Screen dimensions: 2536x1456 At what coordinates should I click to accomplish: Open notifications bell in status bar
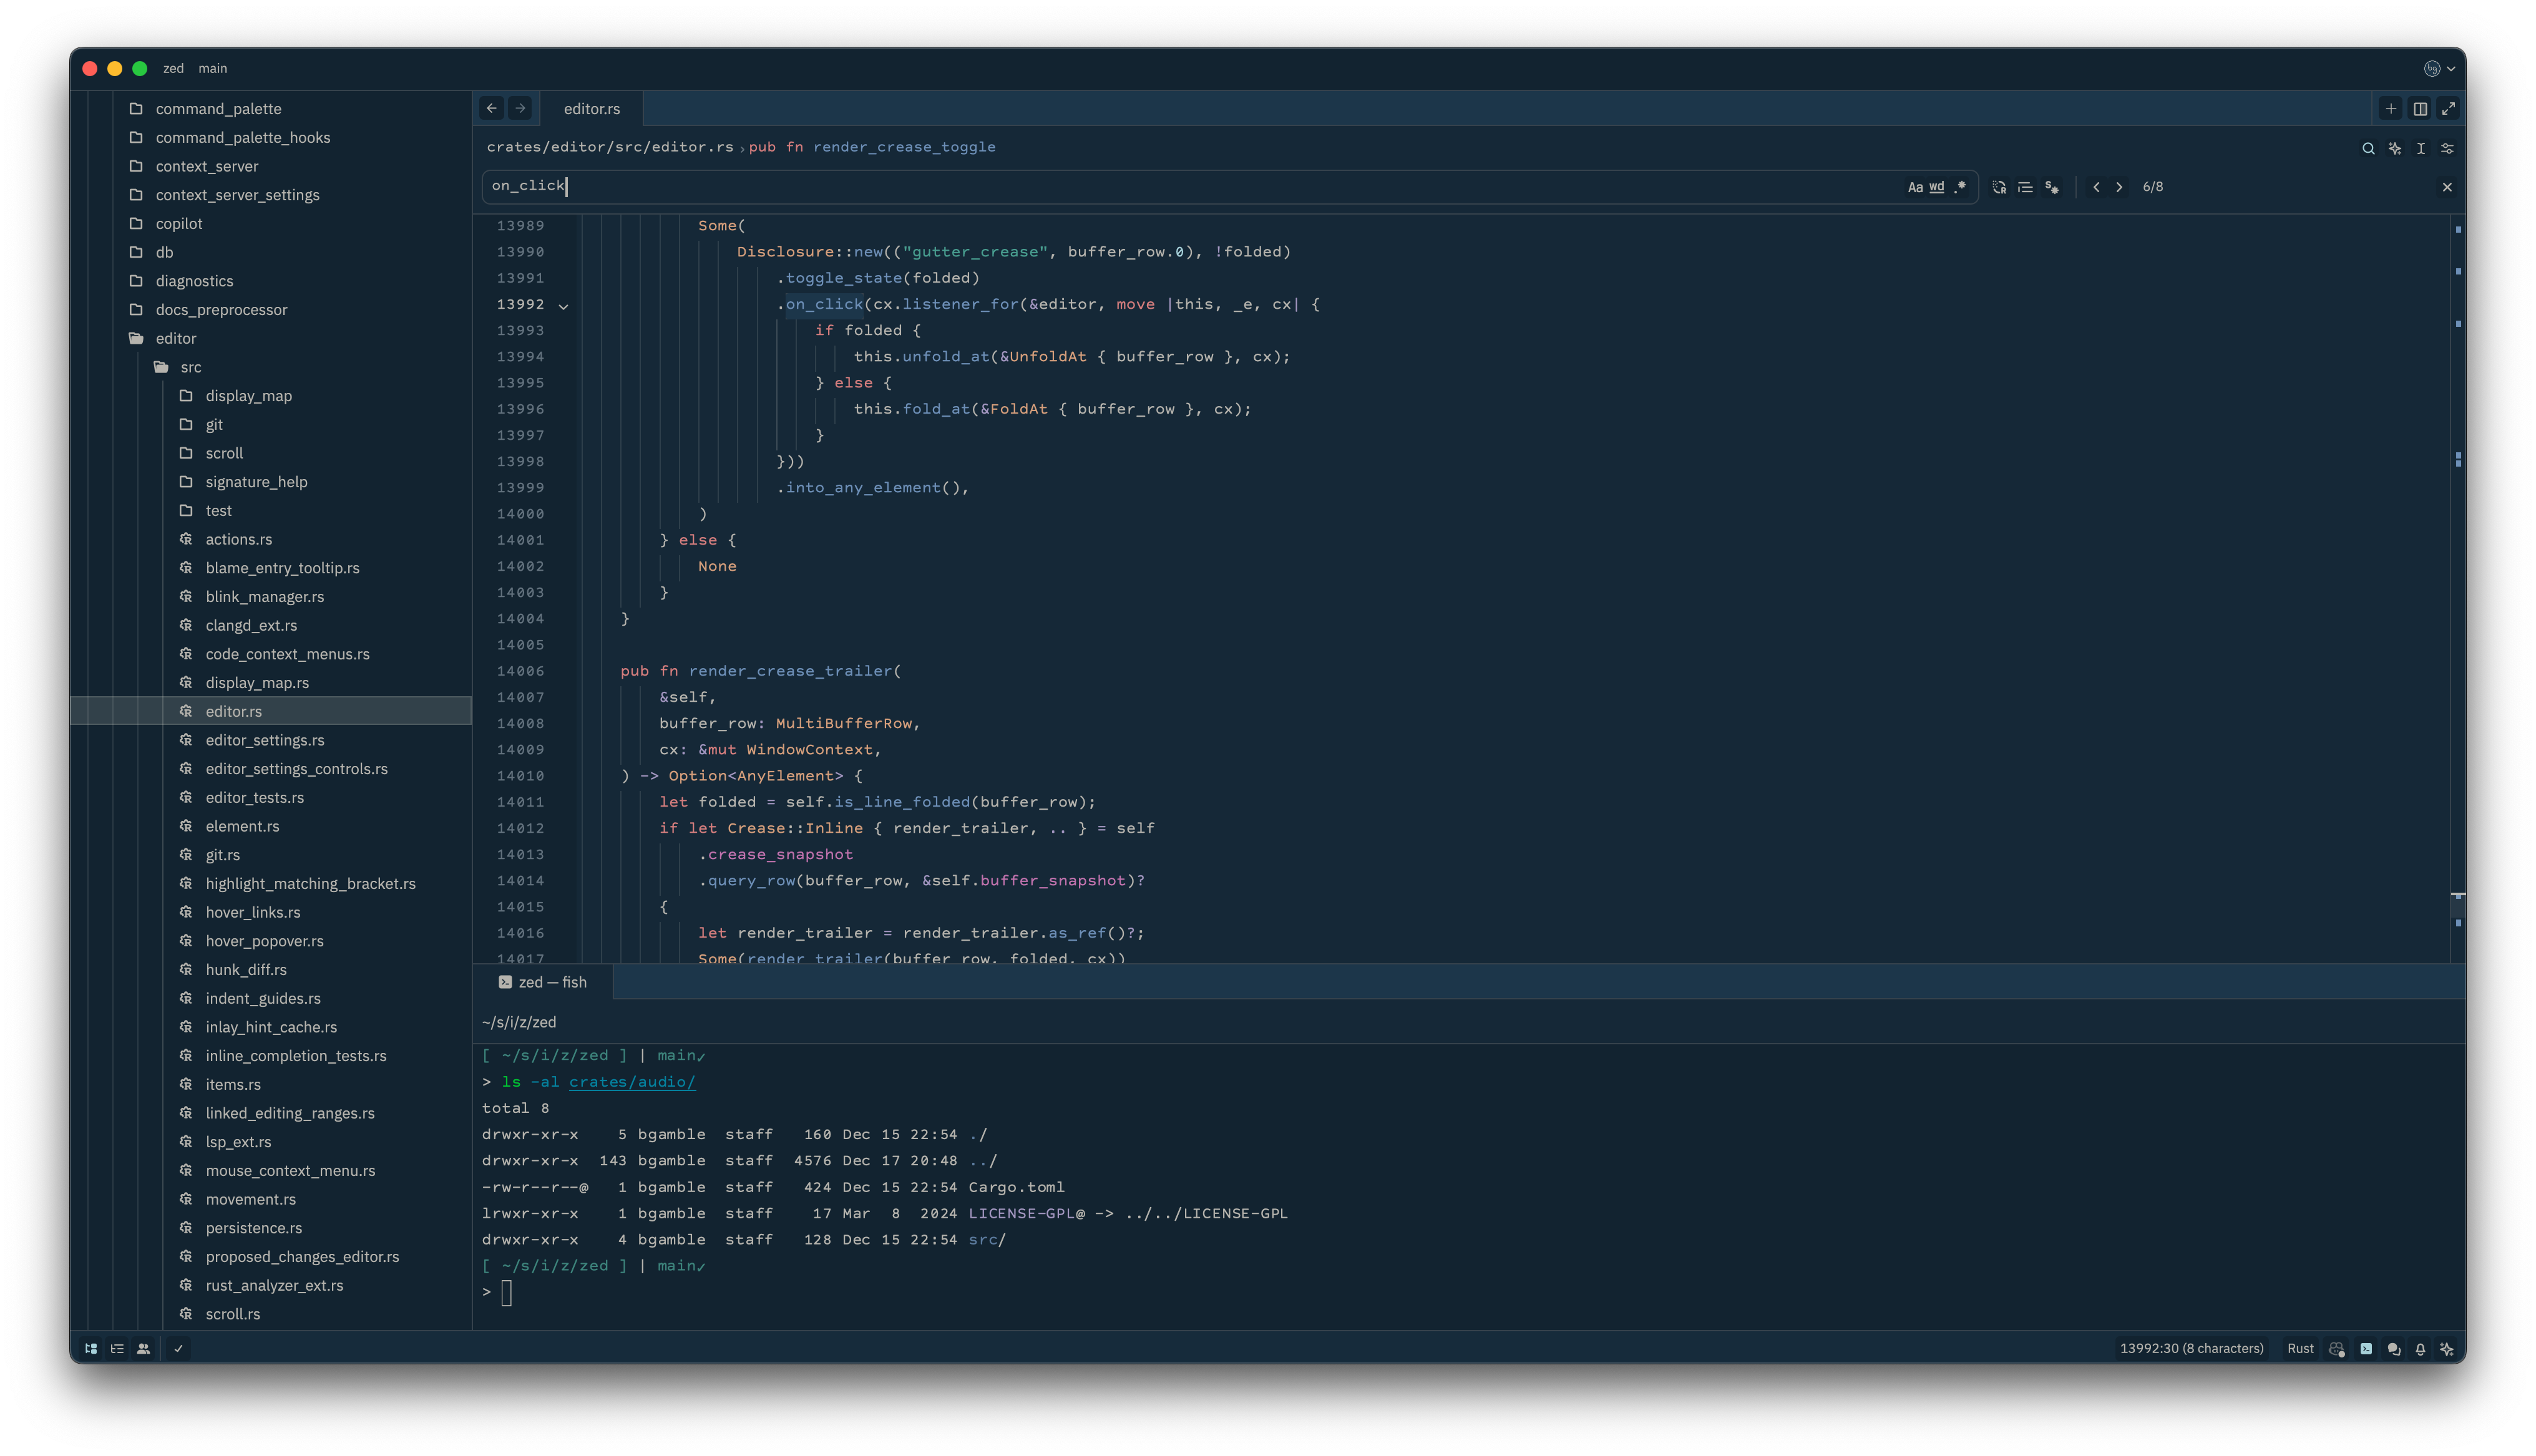[x=2420, y=1348]
